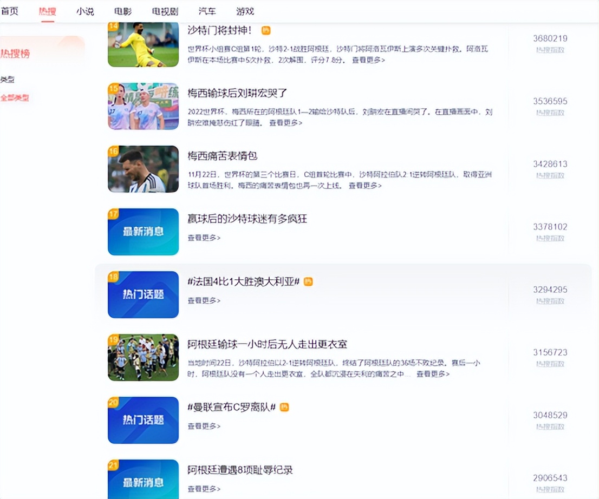
Task: Open the 电视剧 tab
Action: [164, 10]
